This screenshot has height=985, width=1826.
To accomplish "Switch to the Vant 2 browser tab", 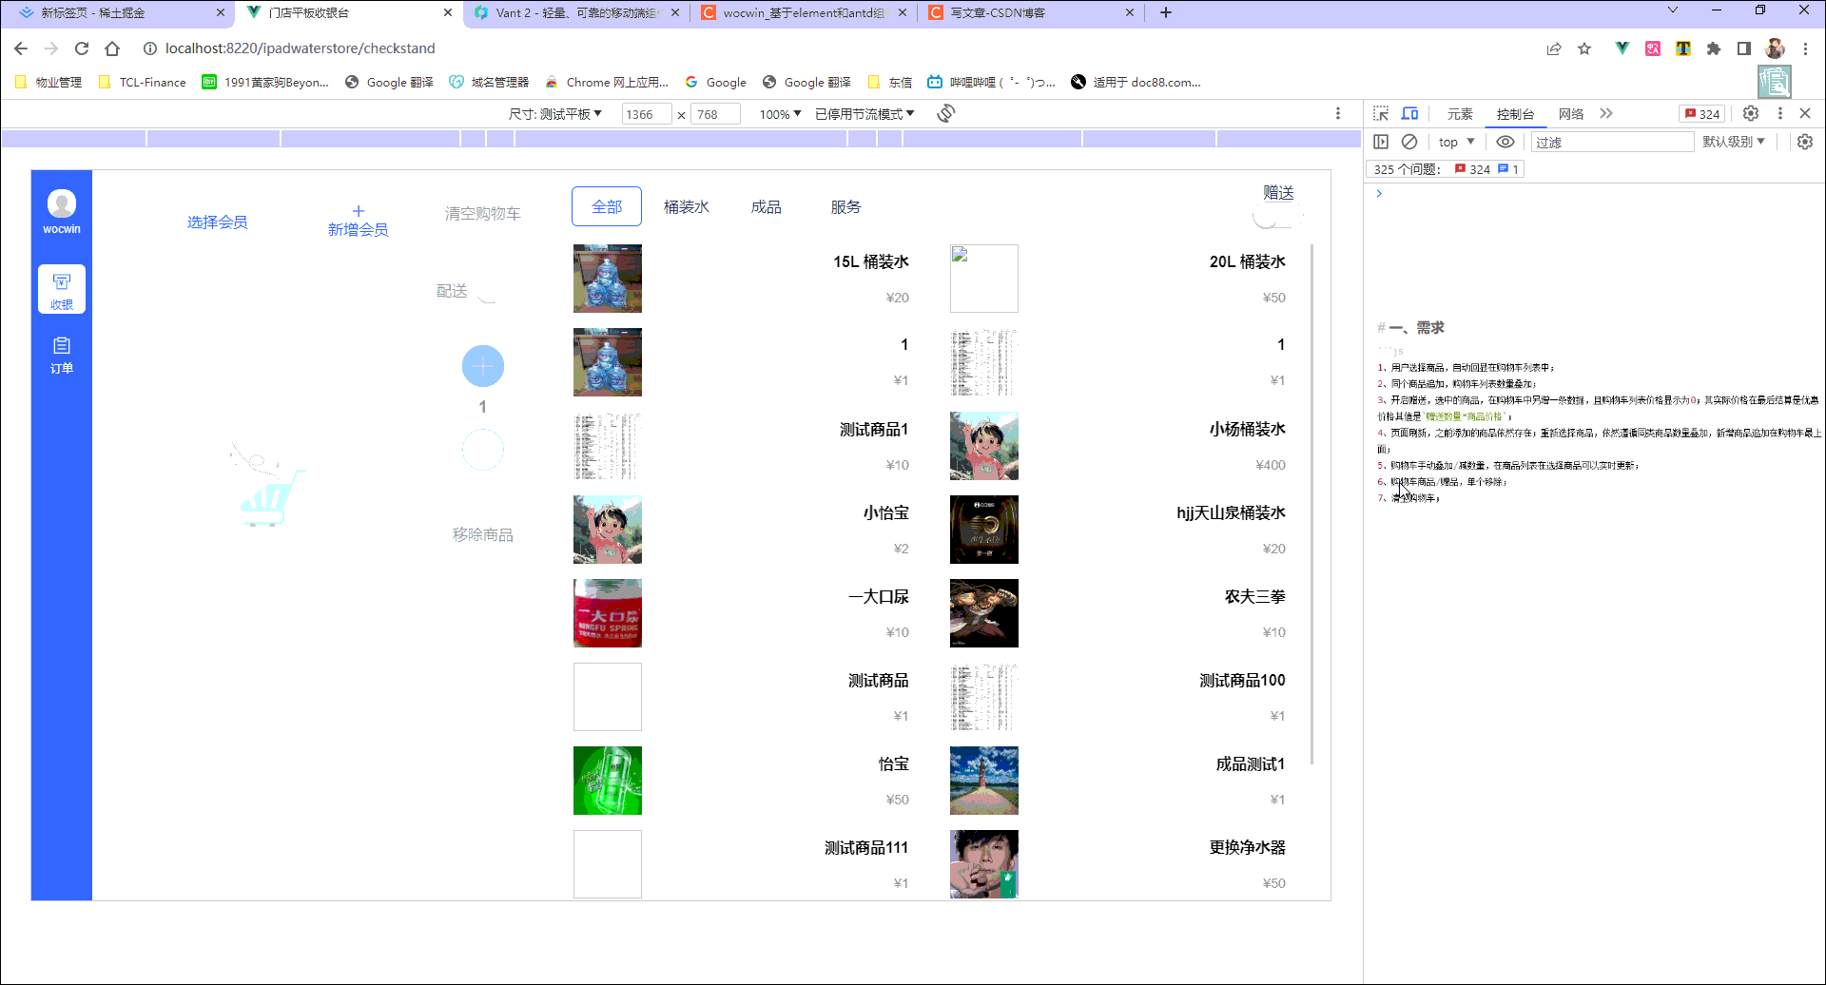I will (575, 13).
